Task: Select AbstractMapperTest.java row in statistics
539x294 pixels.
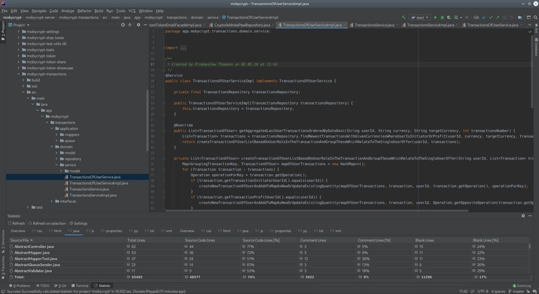Action: [x=269, y=258]
